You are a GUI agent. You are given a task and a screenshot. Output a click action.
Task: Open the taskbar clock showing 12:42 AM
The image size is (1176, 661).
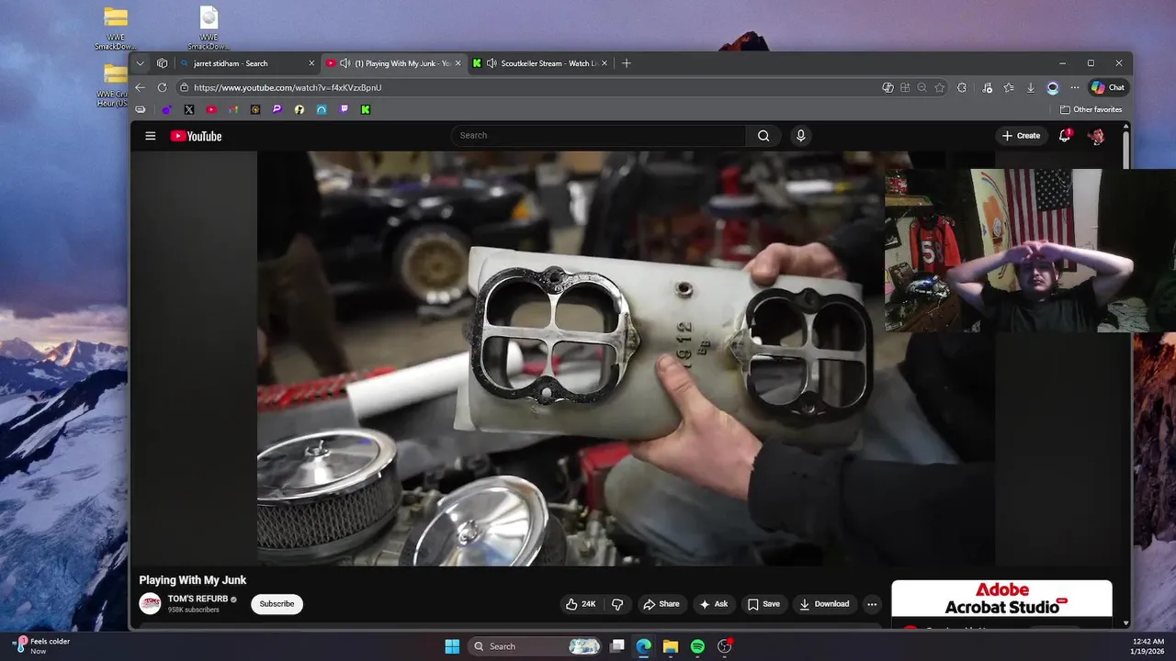1148,646
